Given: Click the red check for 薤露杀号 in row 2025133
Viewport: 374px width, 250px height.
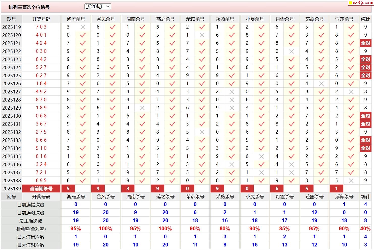Looking at the screenshot, I should [x=321, y=140].
